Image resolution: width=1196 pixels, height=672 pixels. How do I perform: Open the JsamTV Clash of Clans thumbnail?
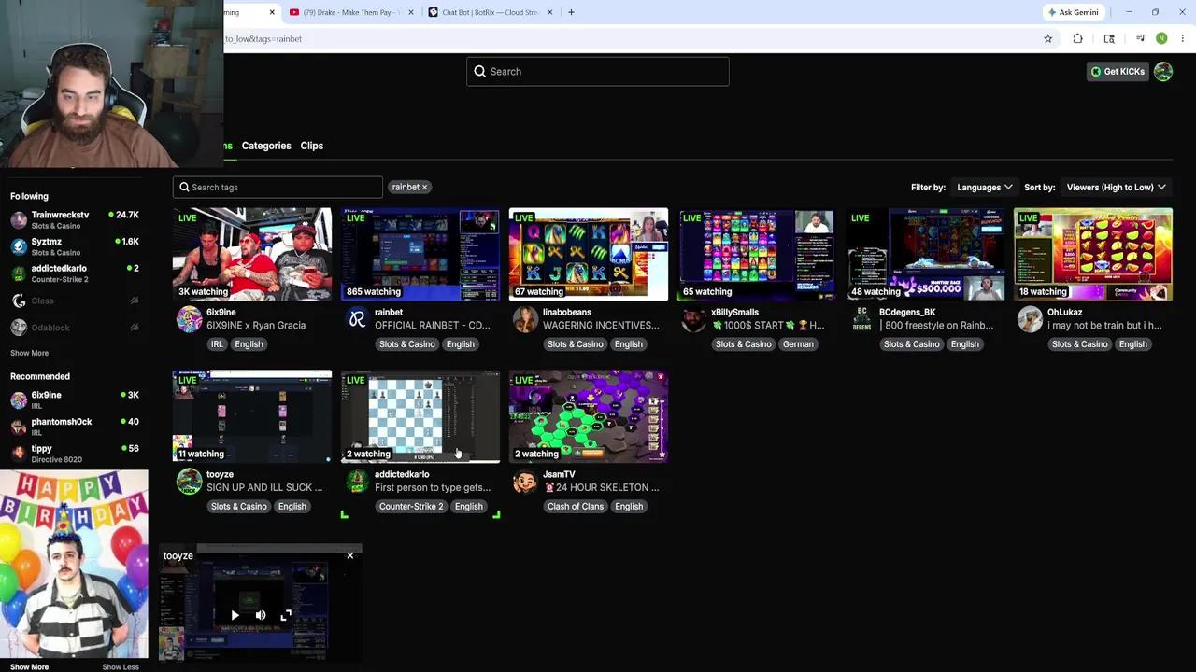tap(589, 416)
